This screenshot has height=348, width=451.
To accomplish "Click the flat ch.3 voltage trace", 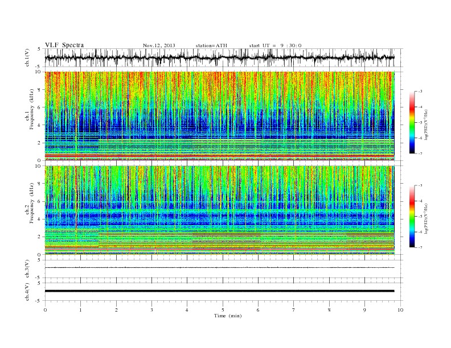I will (x=219, y=268).
